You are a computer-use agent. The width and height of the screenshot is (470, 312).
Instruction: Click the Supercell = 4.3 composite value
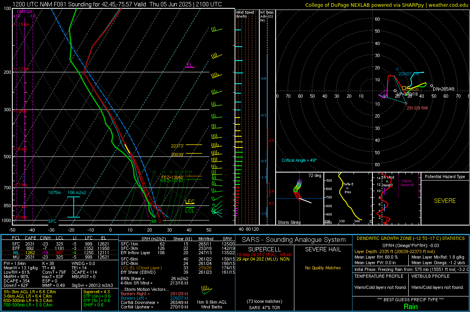point(96,292)
